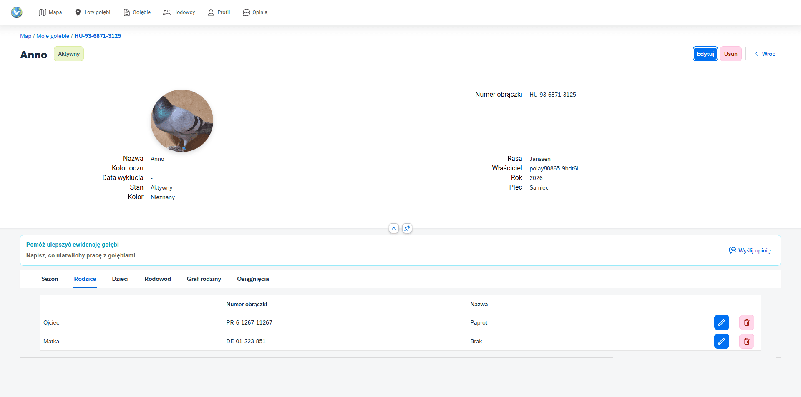801x397 pixels.
Task: Click the speech bubble icon beside Opinia
Action: (x=246, y=12)
